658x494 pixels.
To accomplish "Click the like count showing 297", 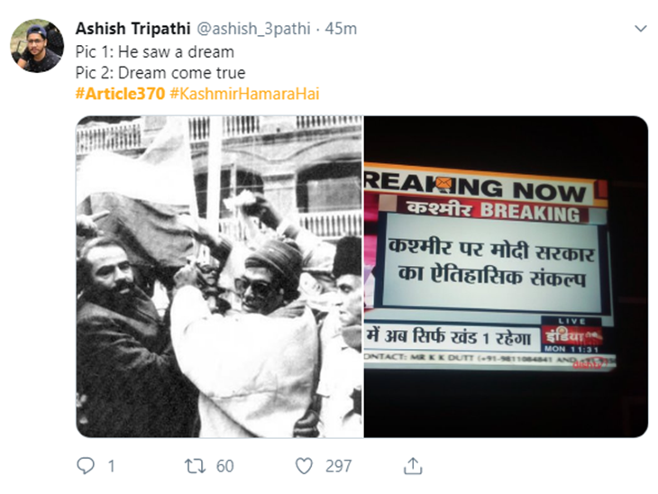I will (x=338, y=466).
